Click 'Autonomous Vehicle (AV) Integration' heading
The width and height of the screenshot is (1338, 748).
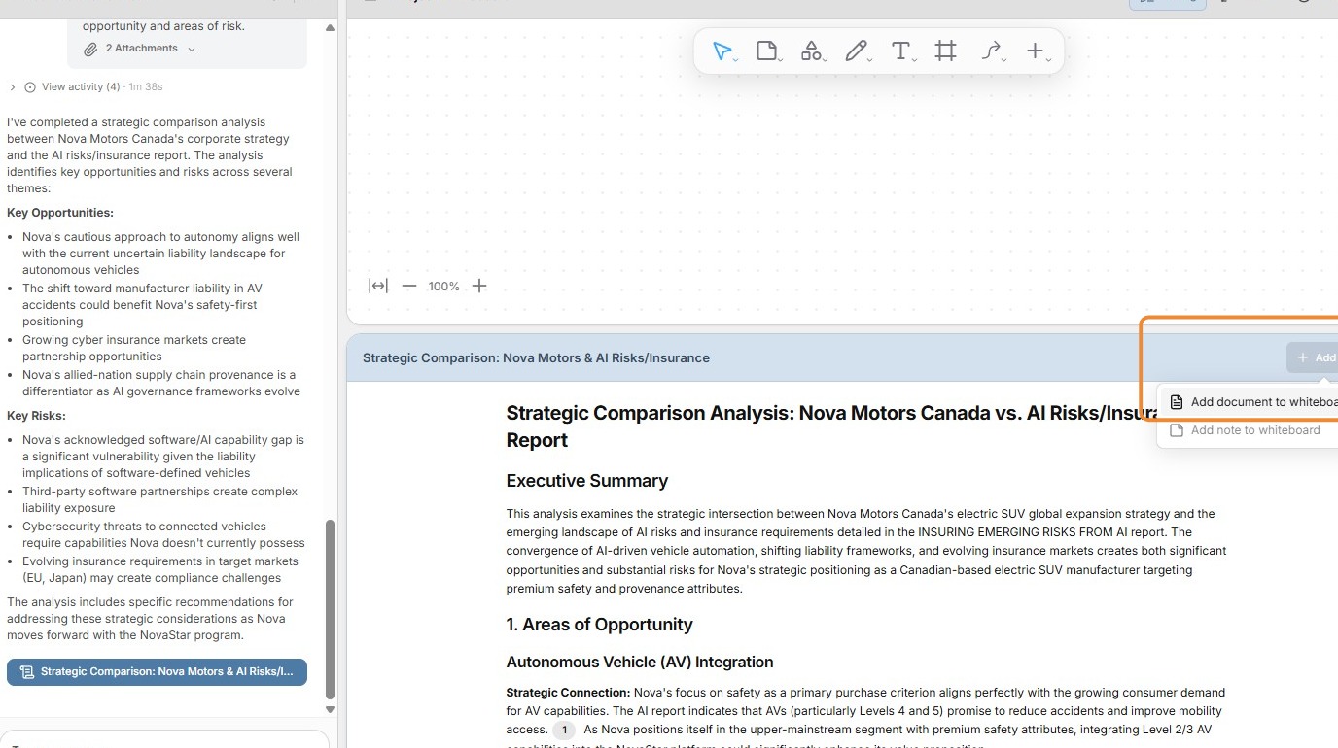click(640, 663)
